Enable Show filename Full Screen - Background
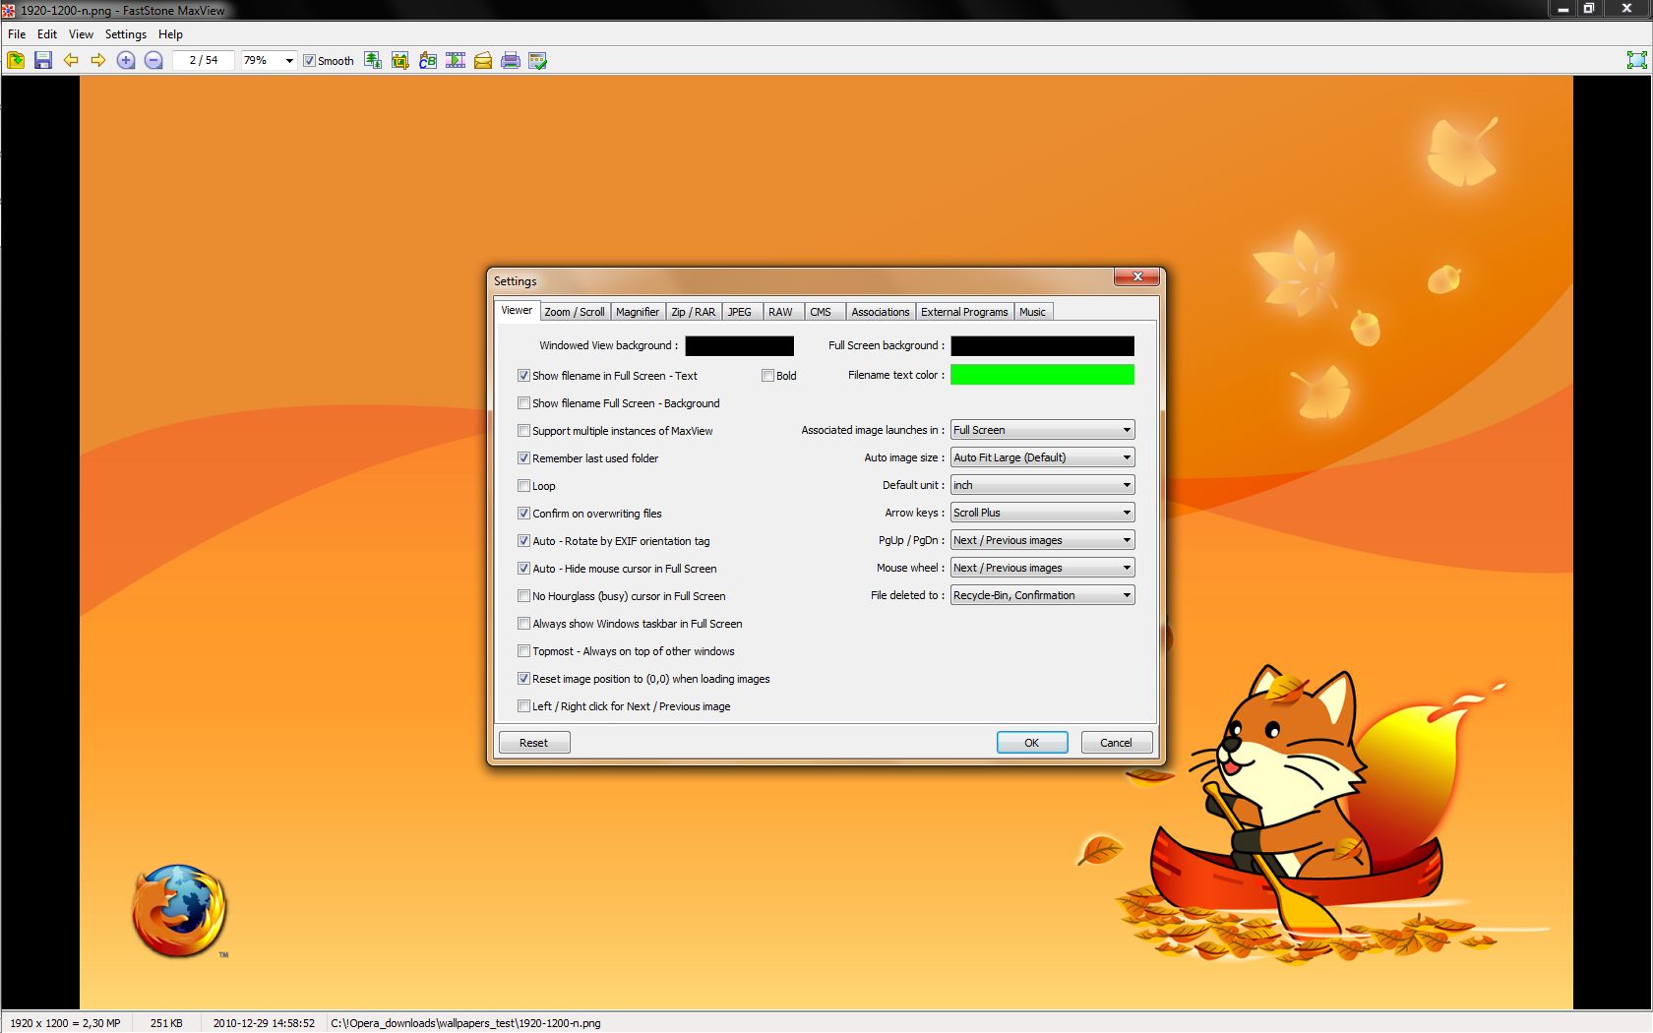The width and height of the screenshot is (1653, 1033). pos(523,403)
